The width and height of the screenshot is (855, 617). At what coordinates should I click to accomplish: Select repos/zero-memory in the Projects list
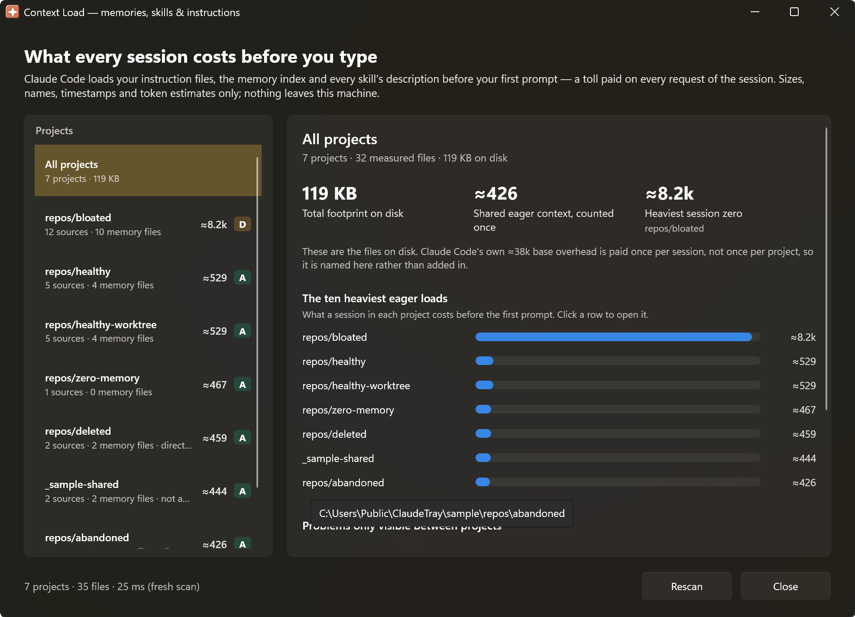pos(148,384)
